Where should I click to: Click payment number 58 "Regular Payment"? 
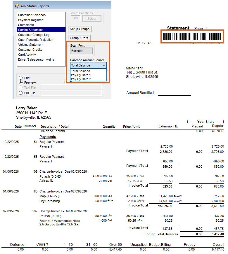52,157
